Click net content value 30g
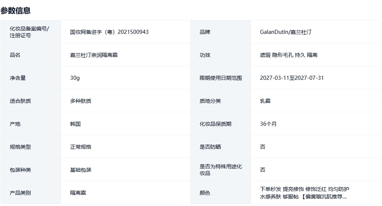Screen dimensions: 382x206 click(75, 78)
